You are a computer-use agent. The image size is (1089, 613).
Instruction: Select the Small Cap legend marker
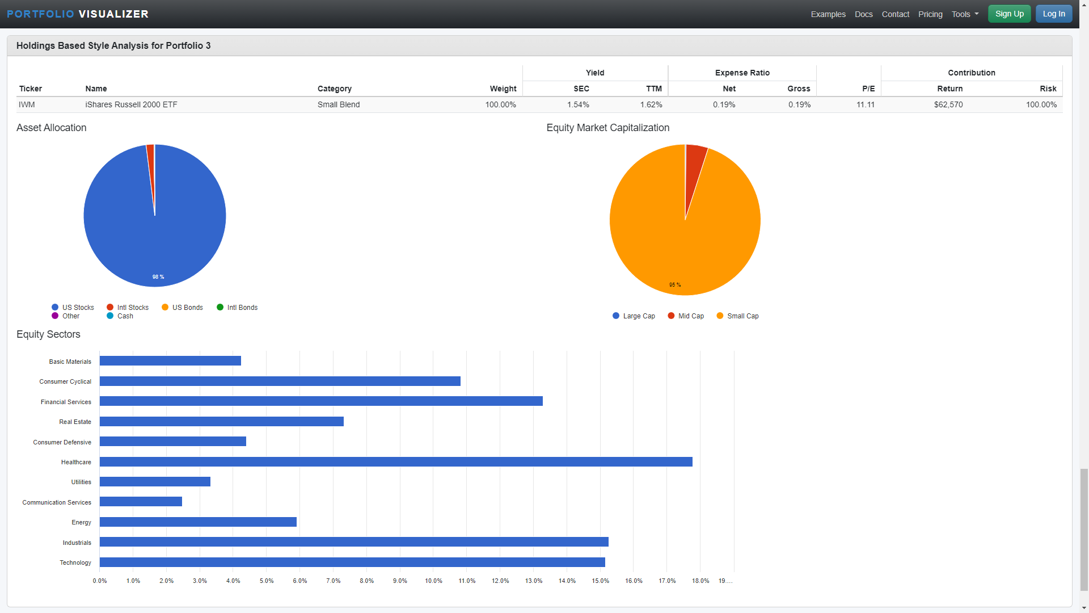(x=720, y=316)
